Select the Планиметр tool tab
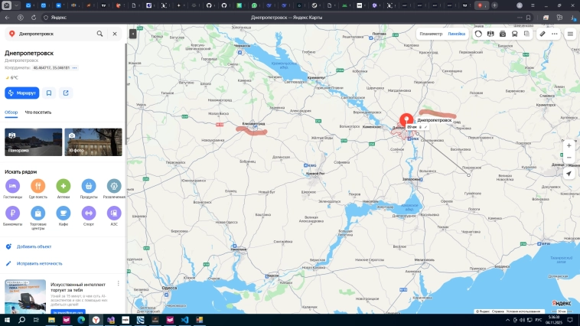Screen dimensions: 580x326 click(431, 34)
